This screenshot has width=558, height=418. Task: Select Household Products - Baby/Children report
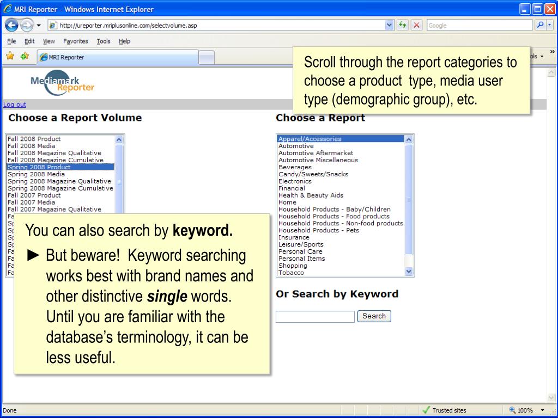pyautogui.click(x=341, y=210)
